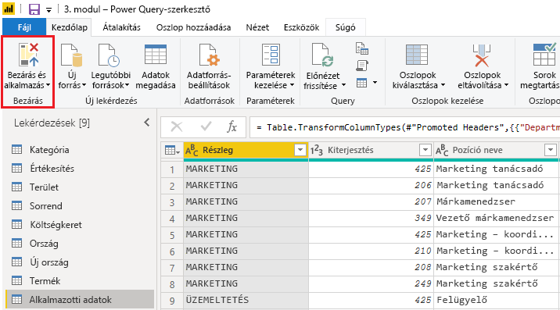The height and width of the screenshot is (310, 560).
Task: Open quick access toolbar customize arrow
Action: (48, 9)
